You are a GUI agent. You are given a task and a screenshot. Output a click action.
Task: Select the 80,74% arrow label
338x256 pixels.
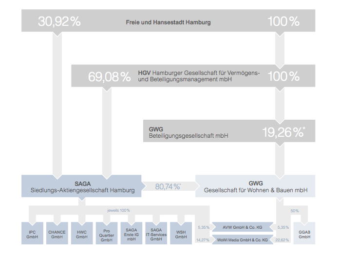point(168,186)
